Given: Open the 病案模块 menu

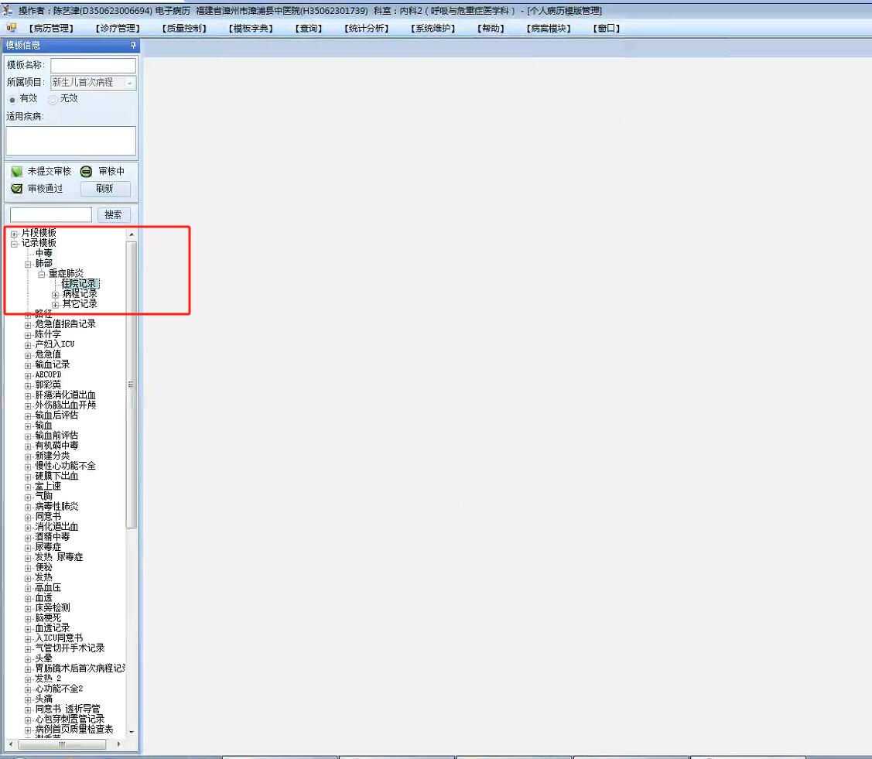Looking at the screenshot, I should (x=549, y=29).
